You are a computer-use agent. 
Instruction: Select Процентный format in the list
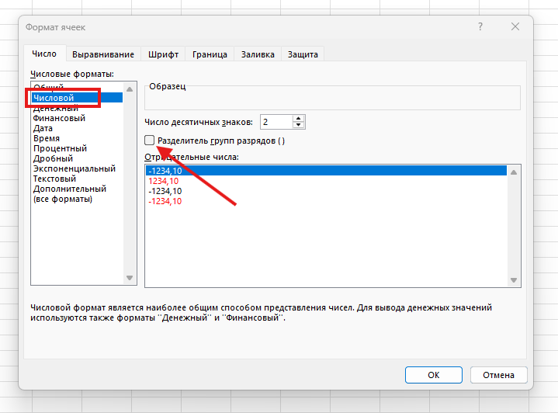[x=60, y=148]
